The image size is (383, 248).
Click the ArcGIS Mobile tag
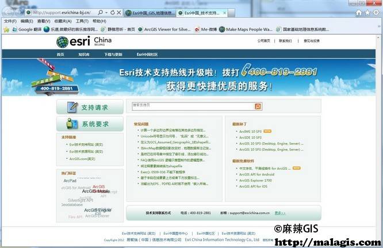tap(95, 191)
